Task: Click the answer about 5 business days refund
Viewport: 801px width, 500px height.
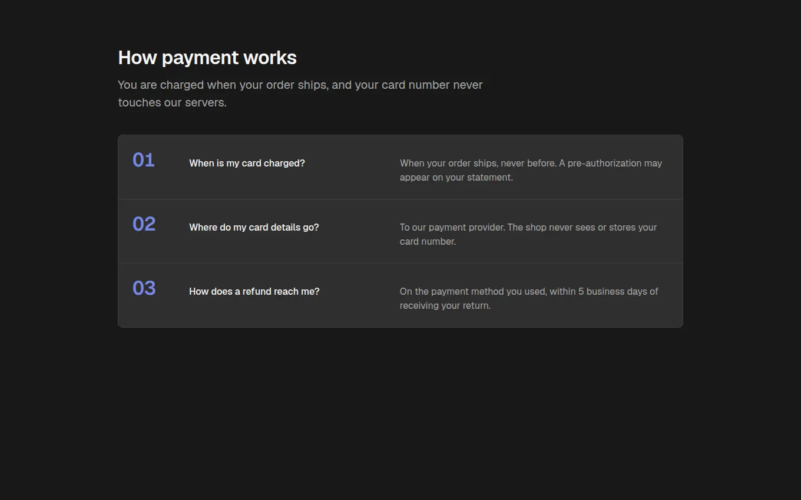Action: [x=529, y=298]
